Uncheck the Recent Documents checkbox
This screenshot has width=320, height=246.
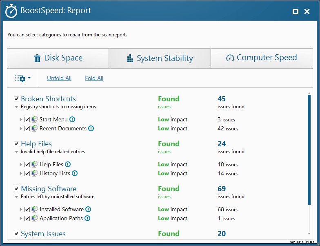coord(27,128)
